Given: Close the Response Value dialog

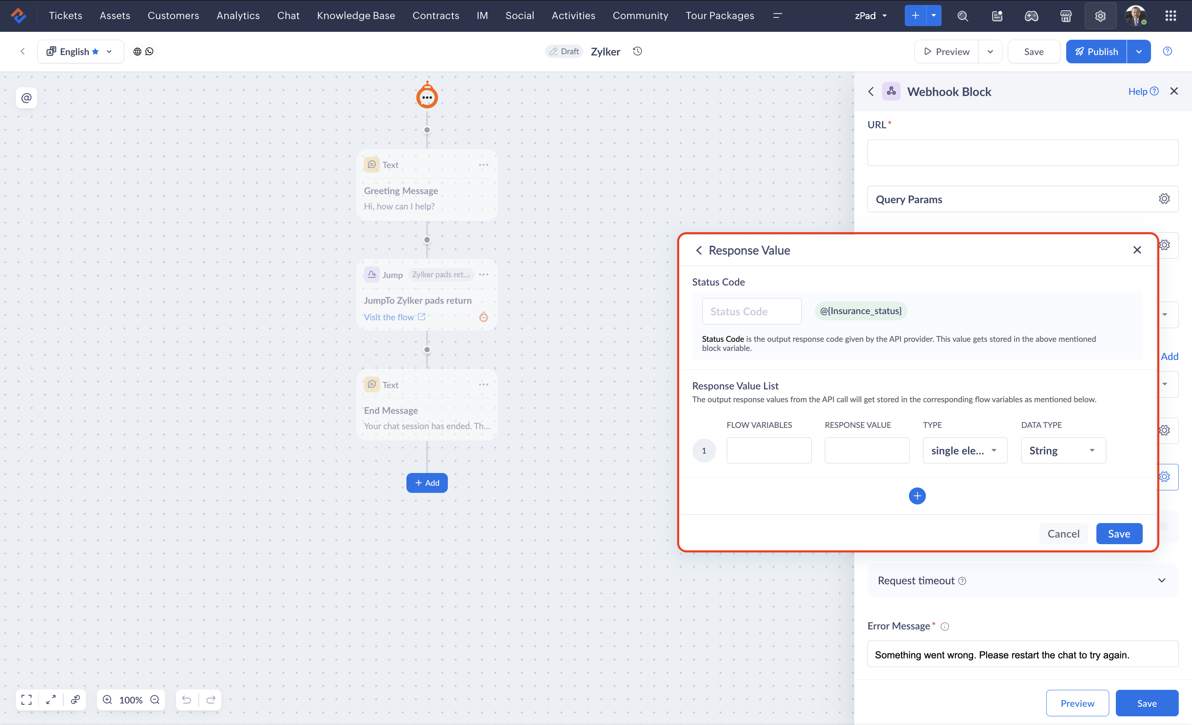Looking at the screenshot, I should click(1137, 250).
